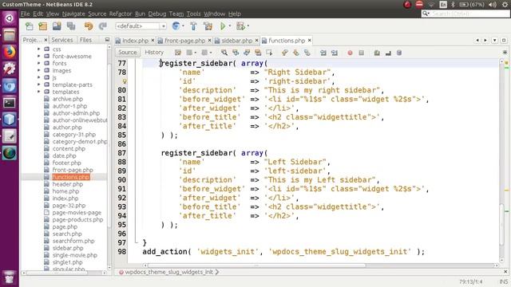The height and width of the screenshot is (287, 511).
Task: Click the Clean and Build icon
Action: point(208,26)
